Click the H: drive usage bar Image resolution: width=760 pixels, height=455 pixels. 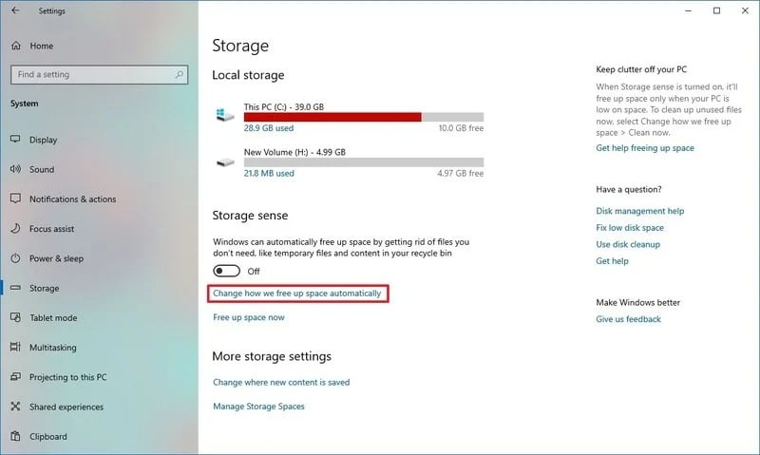pos(364,161)
